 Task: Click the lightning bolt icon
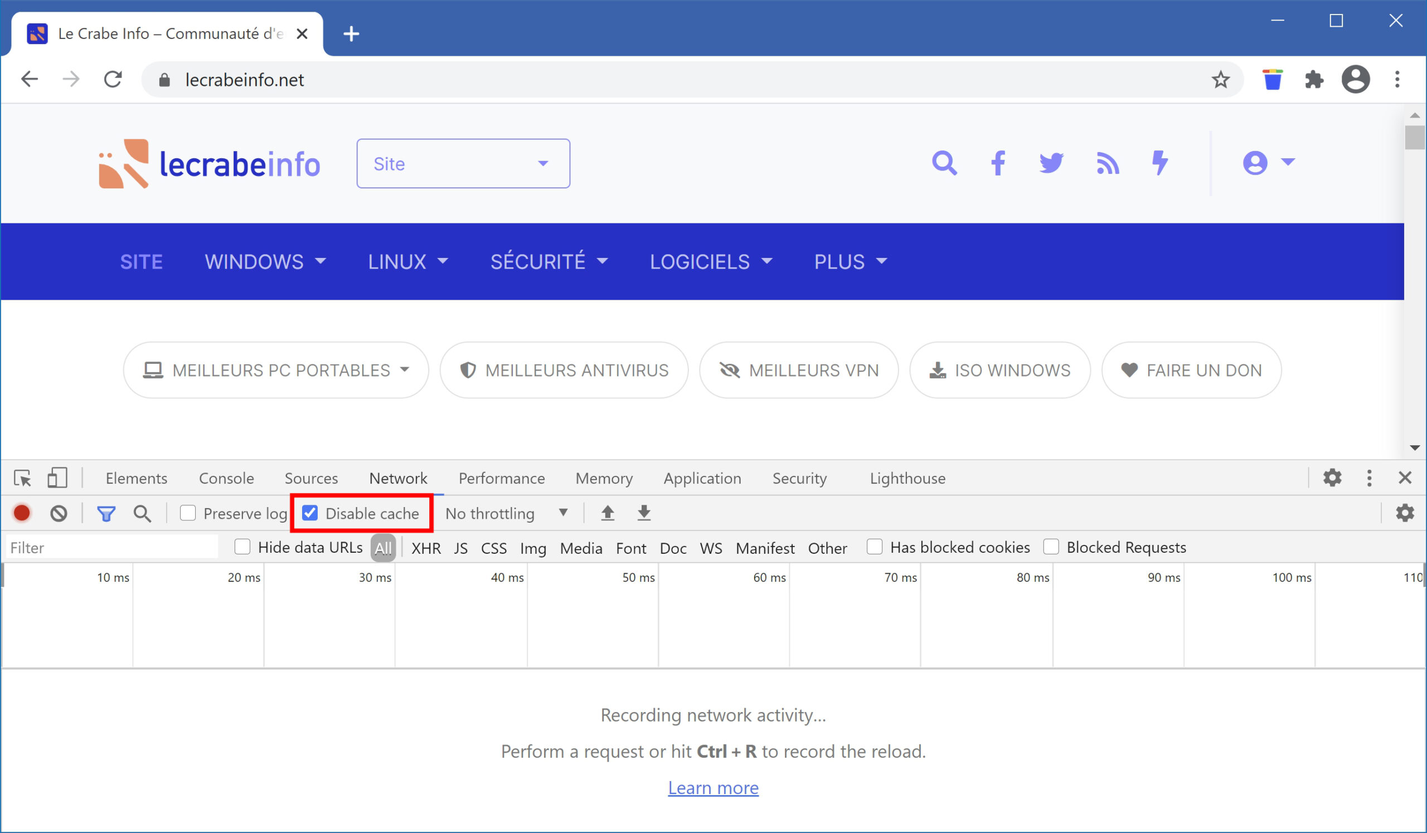click(1160, 163)
